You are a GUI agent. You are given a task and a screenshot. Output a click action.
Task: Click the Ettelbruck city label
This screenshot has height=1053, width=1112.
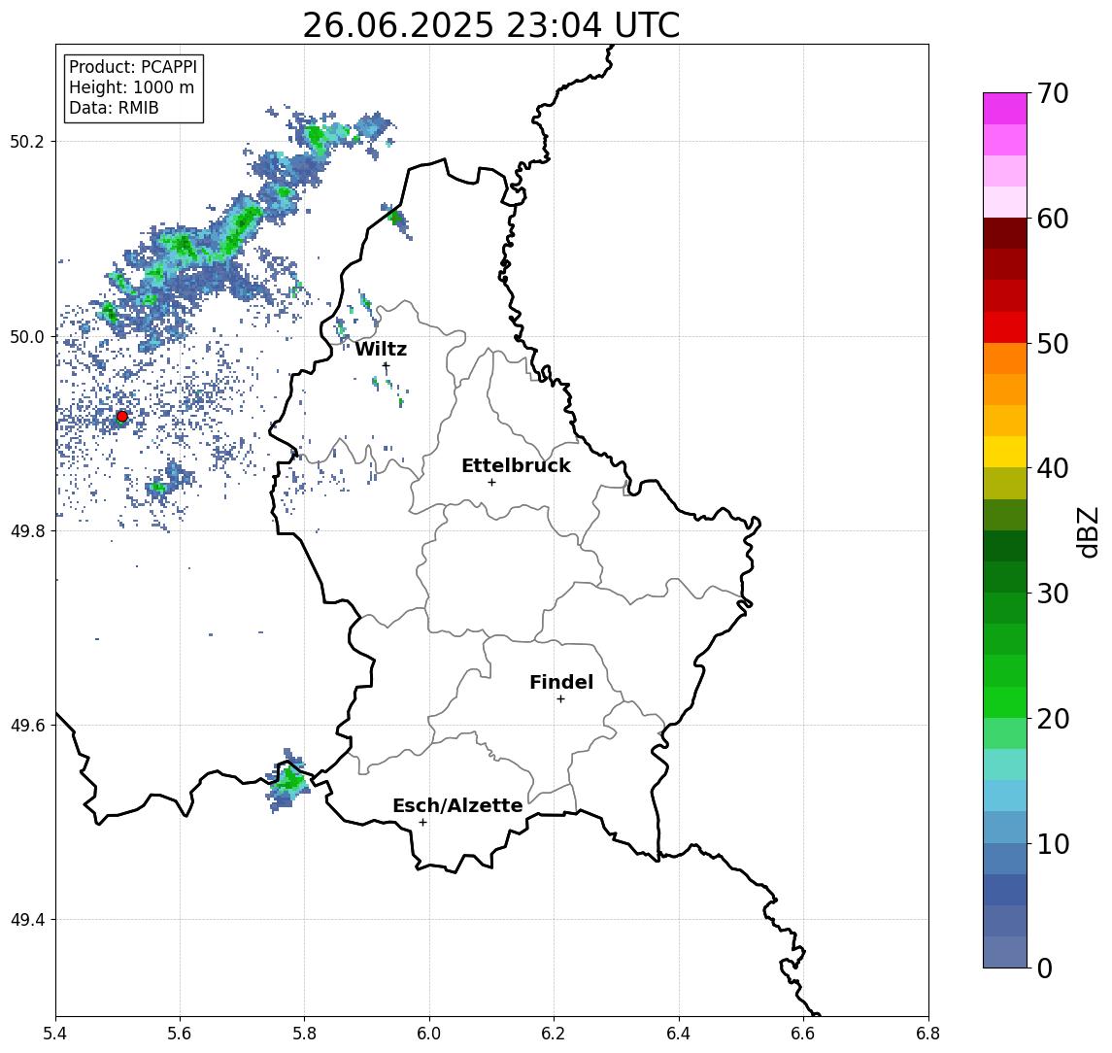pyautogui.click(x=516, y=465)
